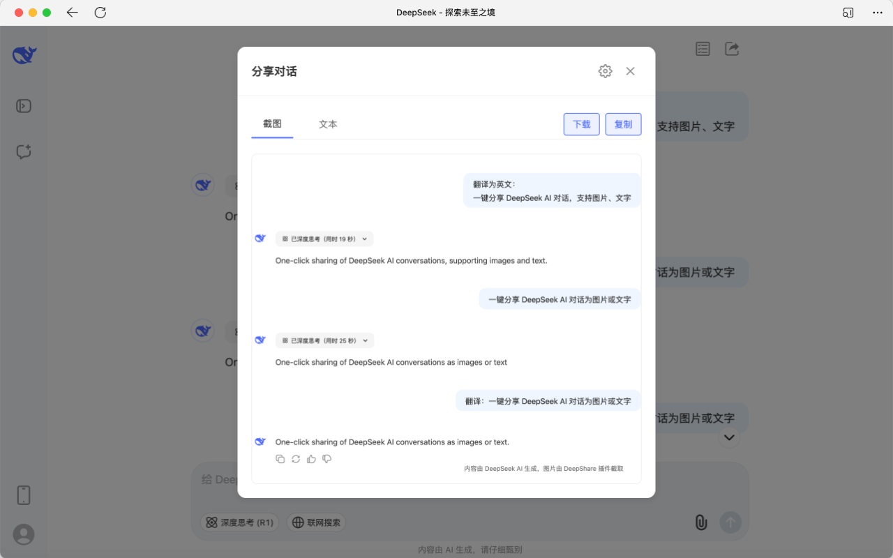The width and height of the screenshot is (893, 558).
Task: Click the 分享对话 dialog title
Action: (274, 71)
